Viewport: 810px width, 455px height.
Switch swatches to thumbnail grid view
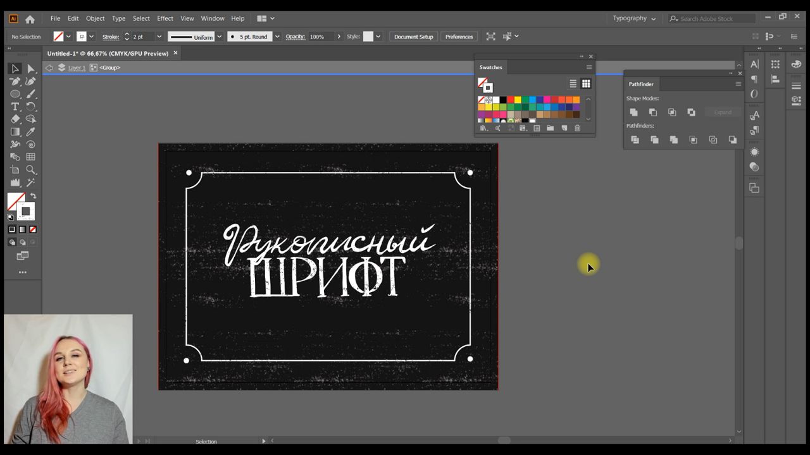(586, 83)
